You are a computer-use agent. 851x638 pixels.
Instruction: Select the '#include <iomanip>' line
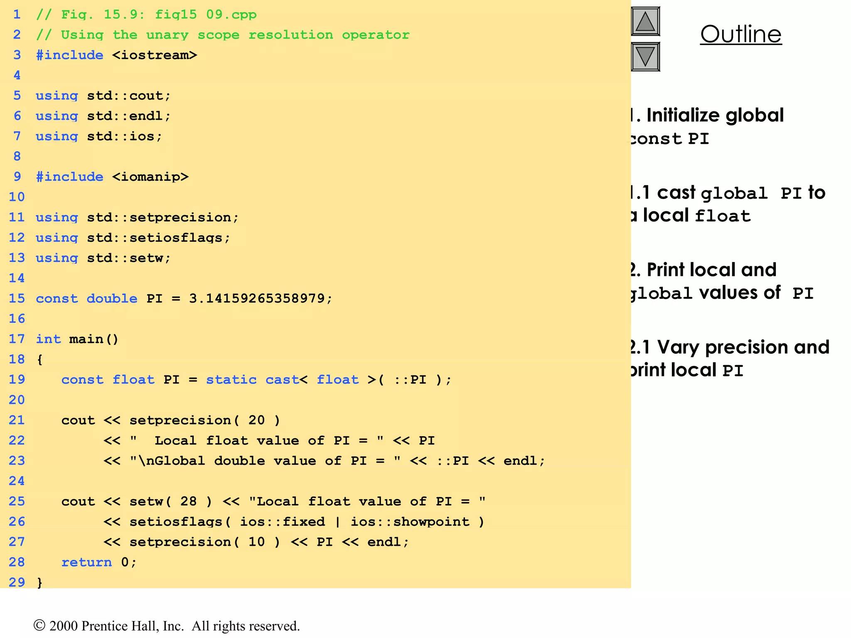(x=112, y=177)
